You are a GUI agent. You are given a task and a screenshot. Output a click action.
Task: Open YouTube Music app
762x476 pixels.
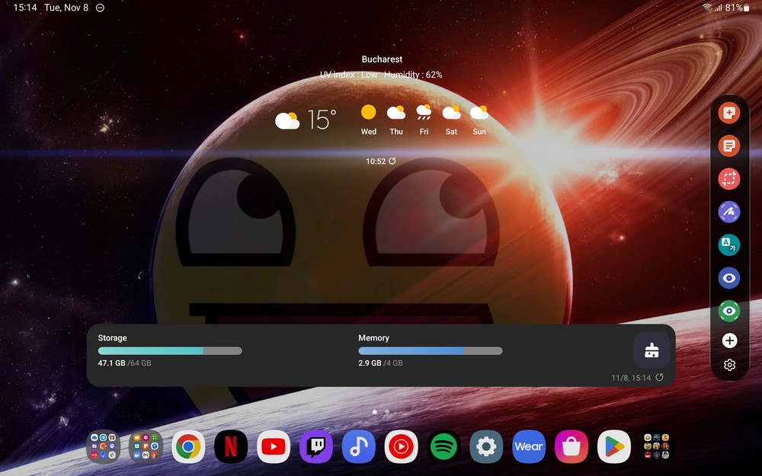[401, 447]
